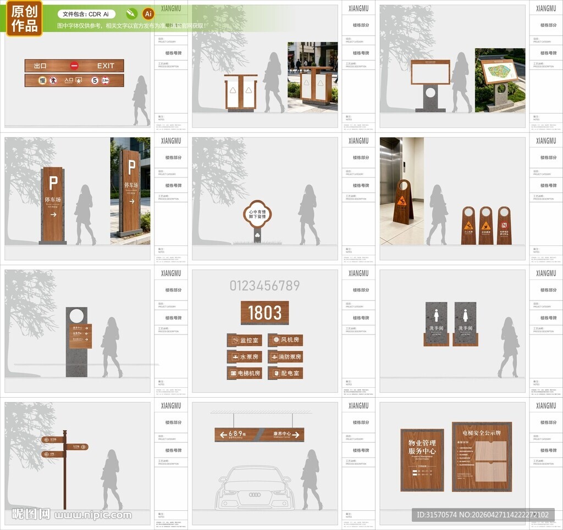The height and width of the screenshot is (530, 563).
Task: Click the green CDR pen icon
Action: [132, 14]
